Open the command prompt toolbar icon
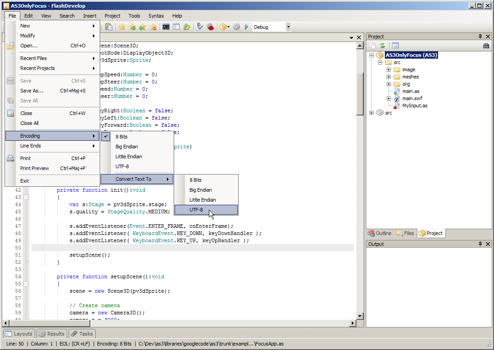The height and width of the screenshot is (350, 494). tap(166, 27)
